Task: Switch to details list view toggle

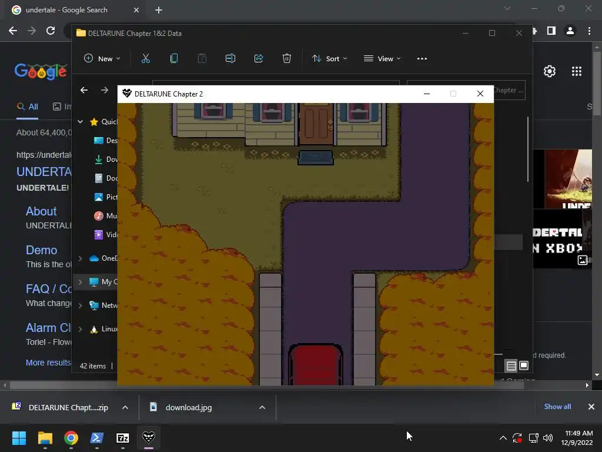Action: coord(511,366)
